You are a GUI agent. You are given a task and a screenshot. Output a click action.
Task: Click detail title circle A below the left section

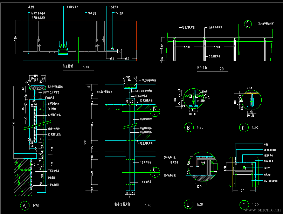coord(25,206)
